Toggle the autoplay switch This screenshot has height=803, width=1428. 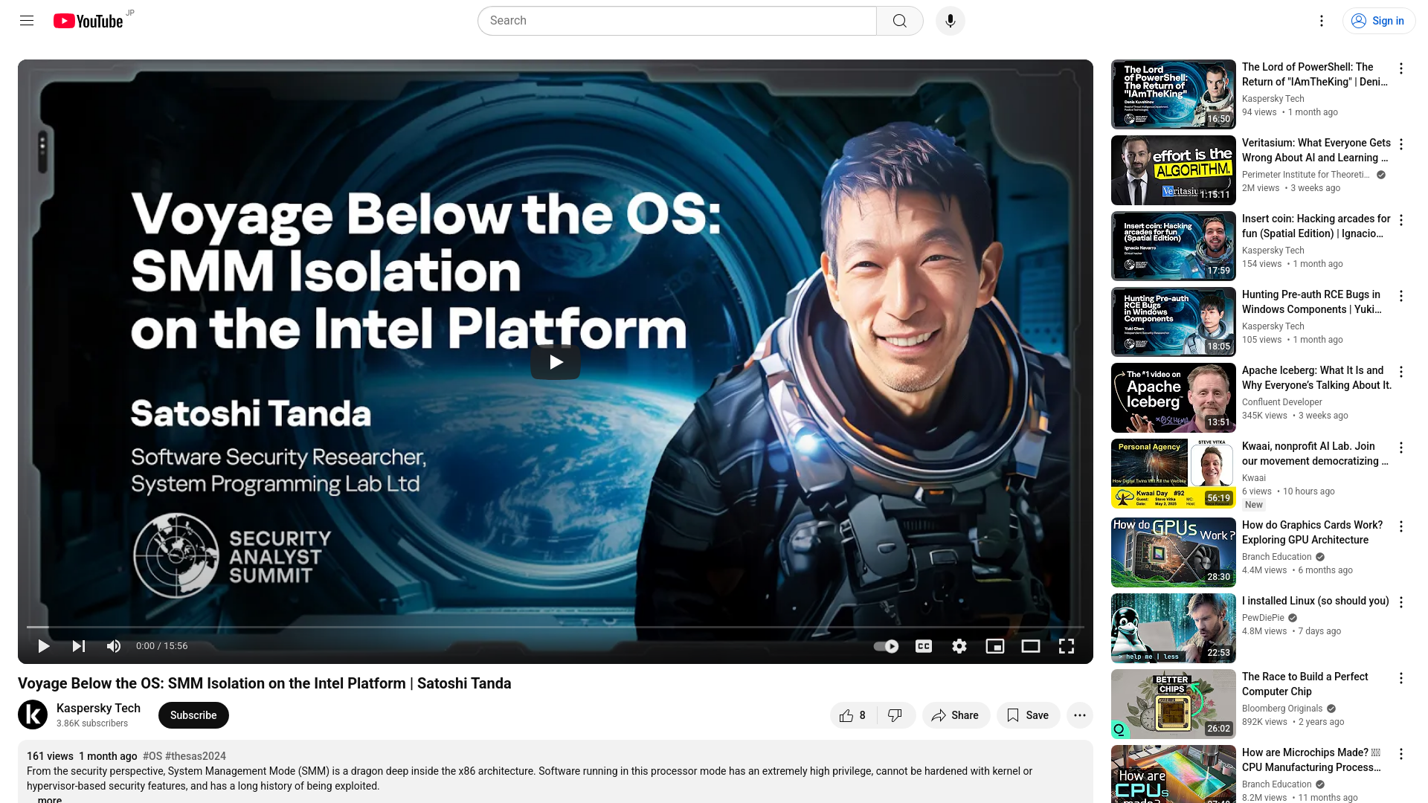886,646
